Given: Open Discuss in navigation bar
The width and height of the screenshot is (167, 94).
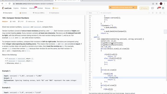Looking at the screenshot, I should (47, 8).
